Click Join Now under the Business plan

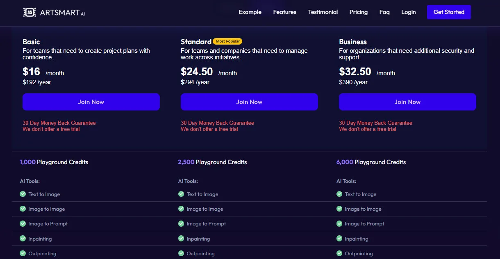coord(407,102)
